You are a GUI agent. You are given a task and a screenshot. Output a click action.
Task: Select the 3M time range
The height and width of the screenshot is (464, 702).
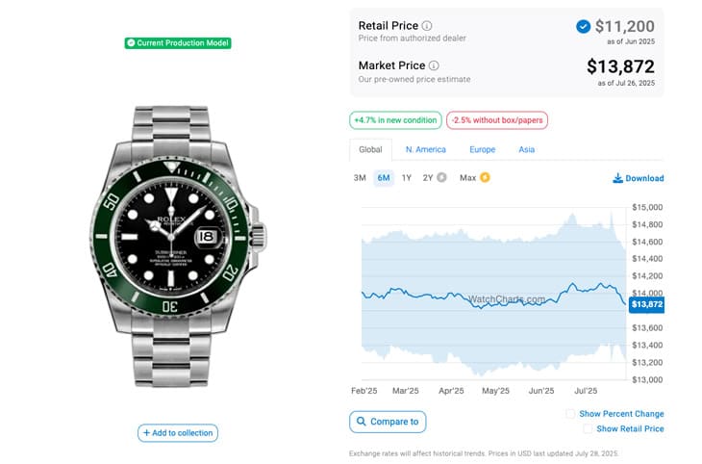[360, 178]
